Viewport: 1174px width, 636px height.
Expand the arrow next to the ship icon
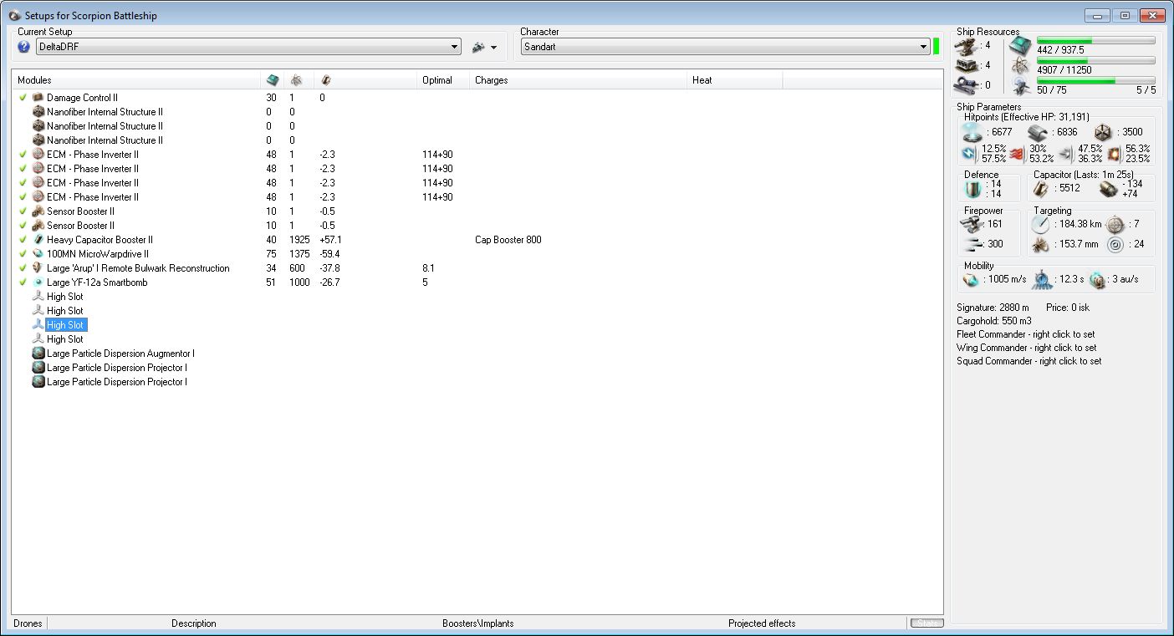coord(494,48)
